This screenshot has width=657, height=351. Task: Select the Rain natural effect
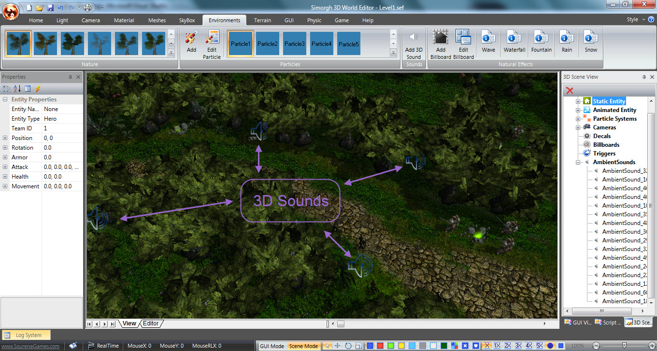tap(567, 41)
